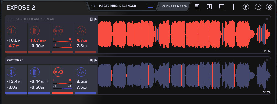
Task: Click the dynamic range icon for Rectored track
Action: click(81, 72)
